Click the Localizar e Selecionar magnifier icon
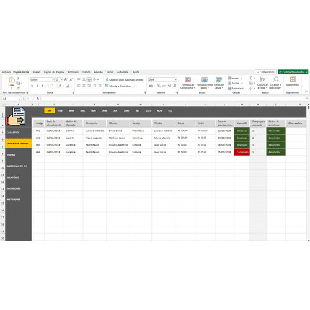310x310 pixels. click(275, 79)
